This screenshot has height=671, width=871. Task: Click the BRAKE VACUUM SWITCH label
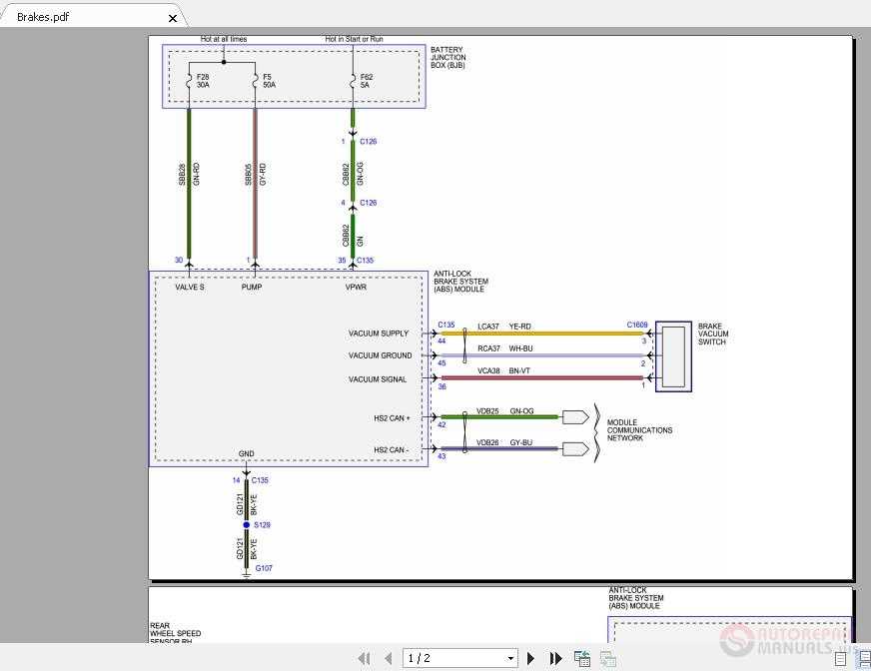713,334
